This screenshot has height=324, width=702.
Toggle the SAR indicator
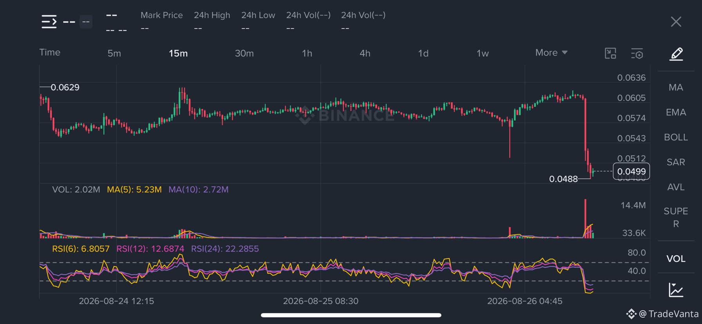(676, 162)
